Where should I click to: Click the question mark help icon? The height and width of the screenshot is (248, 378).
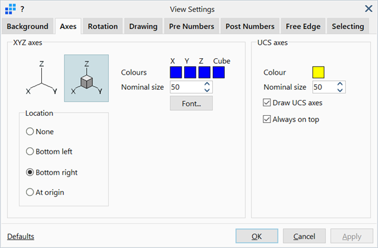coord(22,9)
